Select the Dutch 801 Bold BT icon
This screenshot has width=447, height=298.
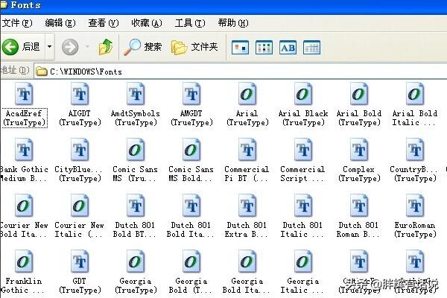(136, 206)
